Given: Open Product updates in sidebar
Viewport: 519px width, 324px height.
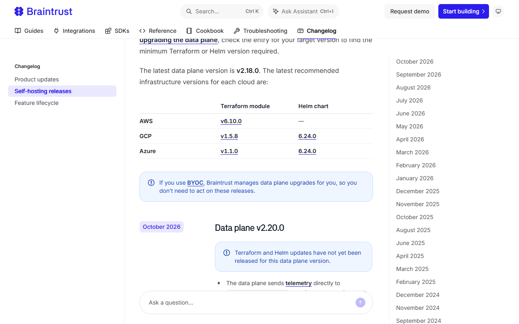Looking at the screenshot, I should coord(36,79).
